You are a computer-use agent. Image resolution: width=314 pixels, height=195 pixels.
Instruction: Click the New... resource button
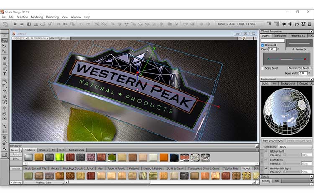click(15, 150)
